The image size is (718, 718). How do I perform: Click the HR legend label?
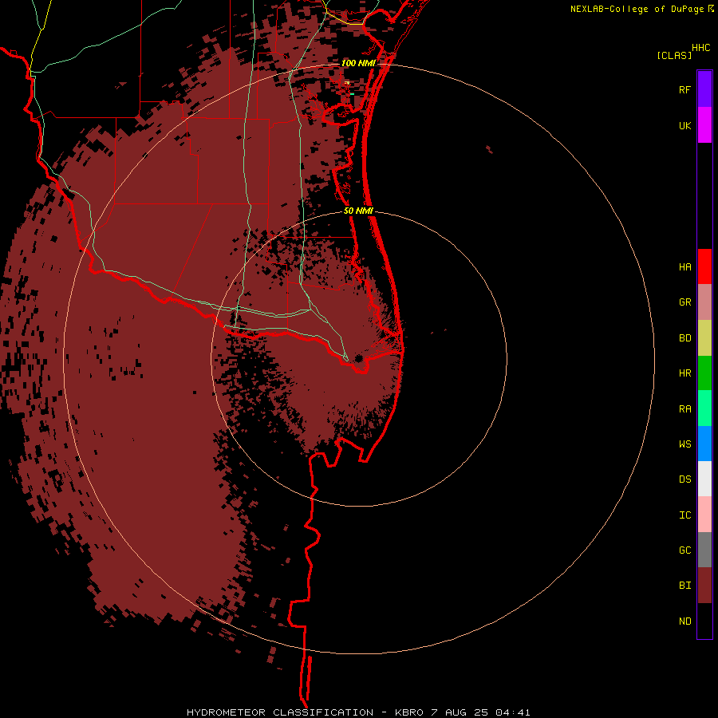point(684,373)
